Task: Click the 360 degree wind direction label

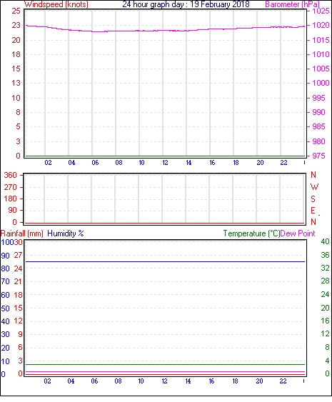Action: coord(10,175)
